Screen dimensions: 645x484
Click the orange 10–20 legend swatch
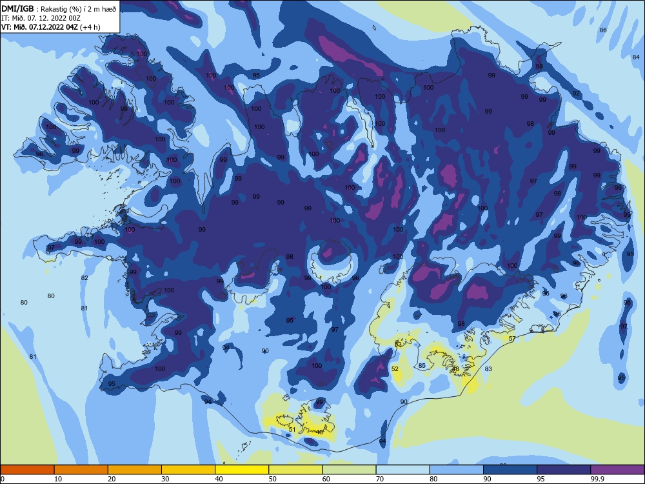[81, 470]
